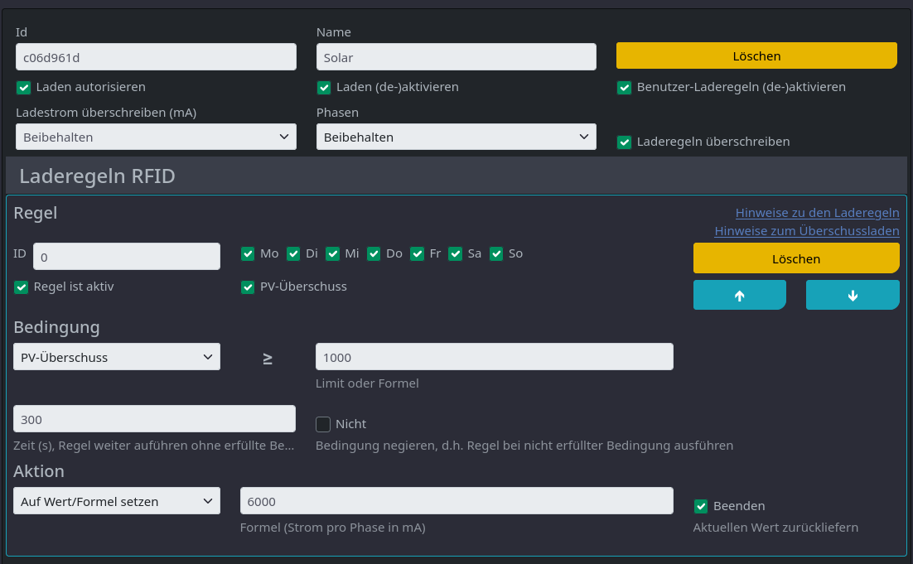Move rule up with the arrow button
This screenshot has width=913, height=564.
coord(739,295)
